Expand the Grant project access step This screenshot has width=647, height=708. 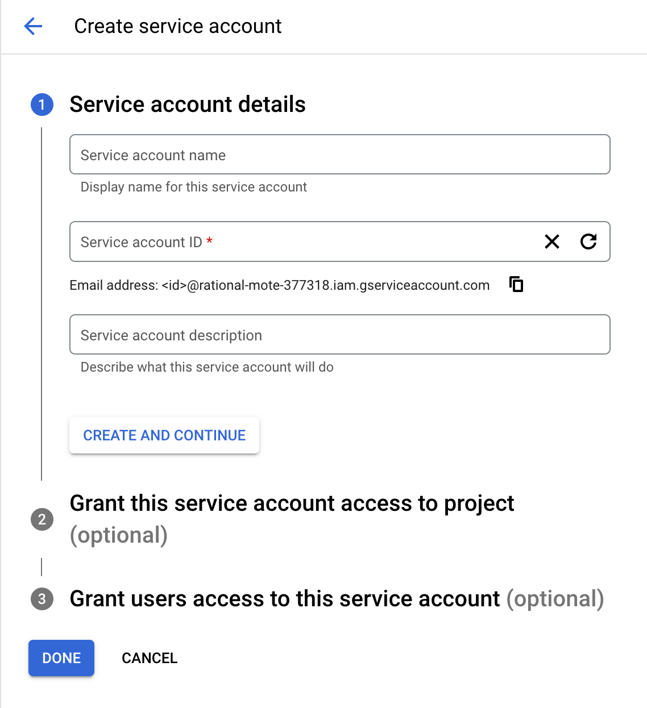(292, 504)
